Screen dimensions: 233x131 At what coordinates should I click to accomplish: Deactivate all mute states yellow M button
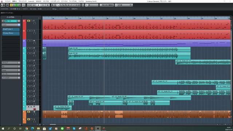[x=11, y=5]
